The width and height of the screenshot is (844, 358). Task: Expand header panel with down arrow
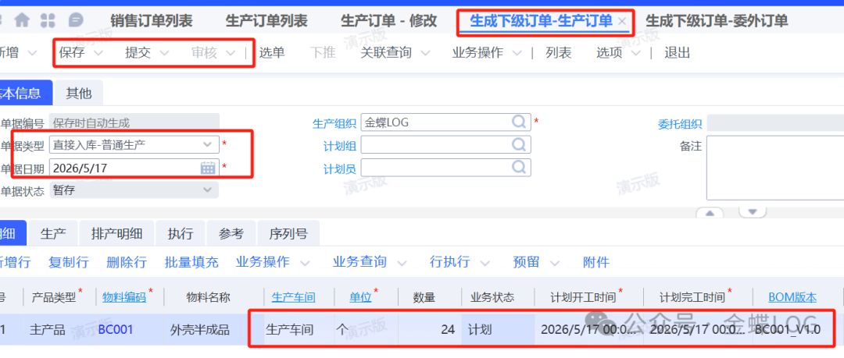(x=753, y=212)
